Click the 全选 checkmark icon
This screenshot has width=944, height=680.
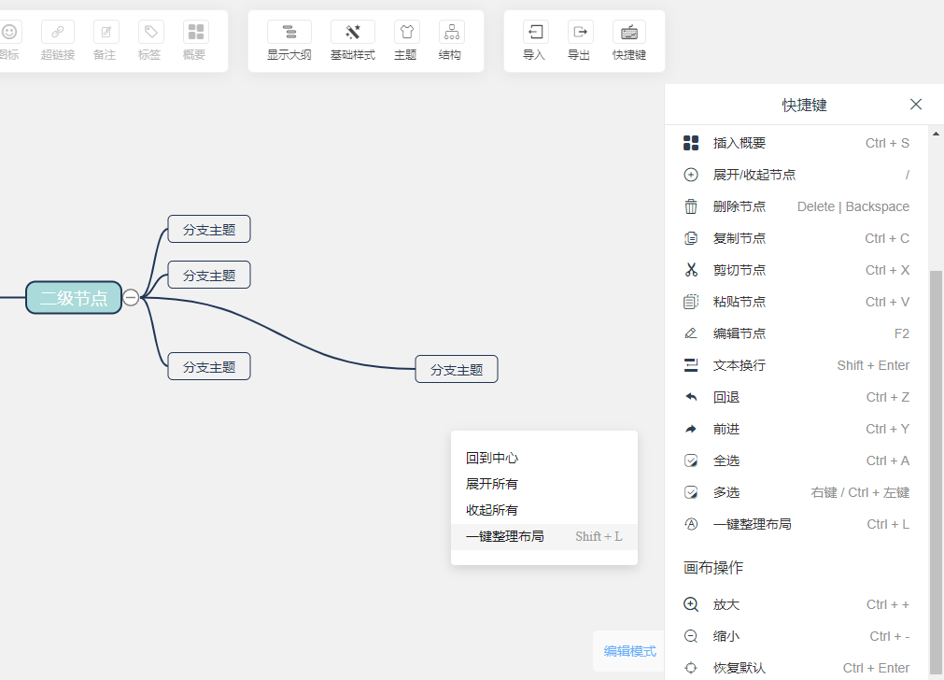point(691,460)
